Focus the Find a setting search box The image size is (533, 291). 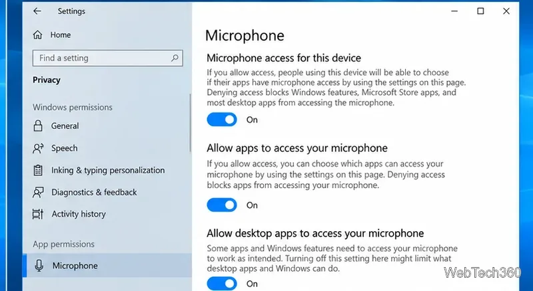pyautogui.click(x=107, y=58)
